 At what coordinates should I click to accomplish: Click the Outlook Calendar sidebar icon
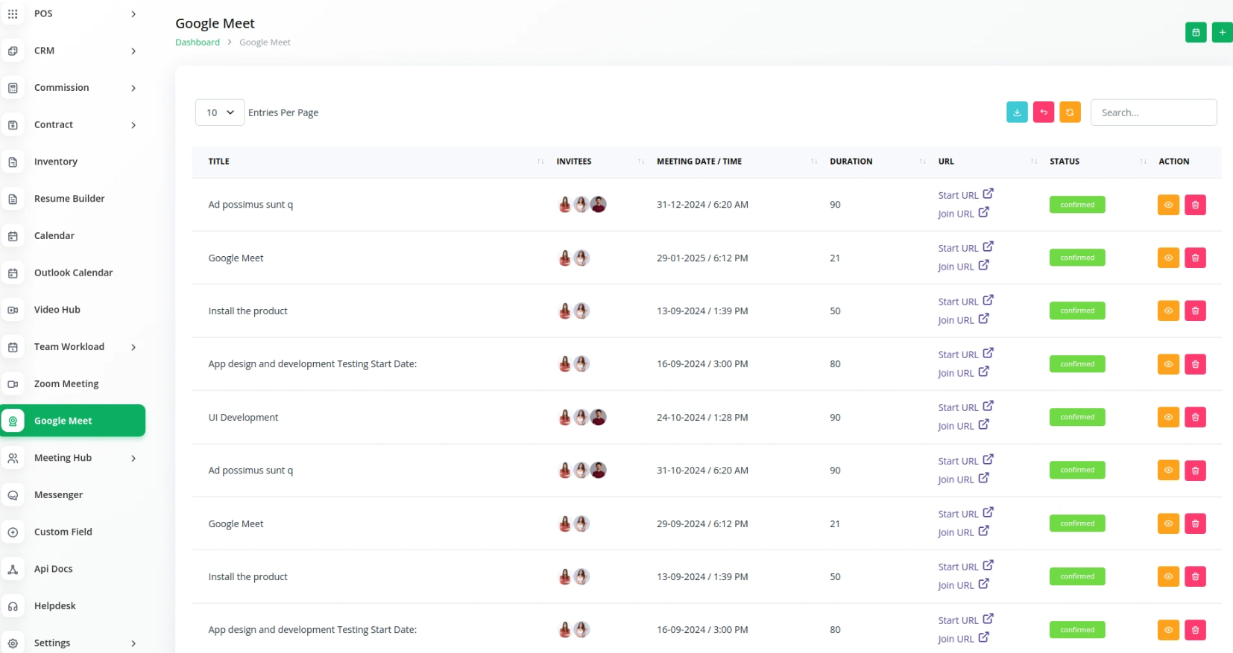13,273
